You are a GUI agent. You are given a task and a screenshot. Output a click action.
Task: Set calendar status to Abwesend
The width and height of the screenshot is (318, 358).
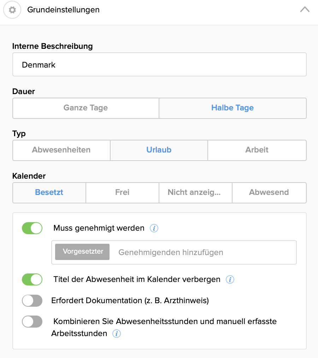pos(269,192)
